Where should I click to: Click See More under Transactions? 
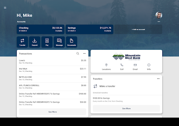(x=52, y=112)
